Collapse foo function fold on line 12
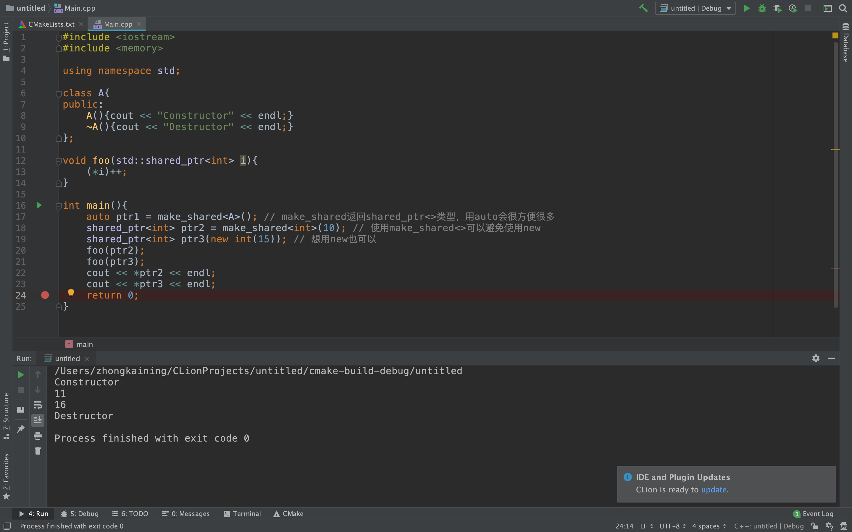The image size is (852, 532). (59, 161)
